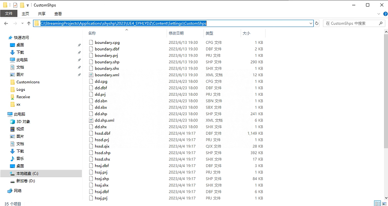Select file hsxj.dbf
388x206 pixels.
point(102,192)
